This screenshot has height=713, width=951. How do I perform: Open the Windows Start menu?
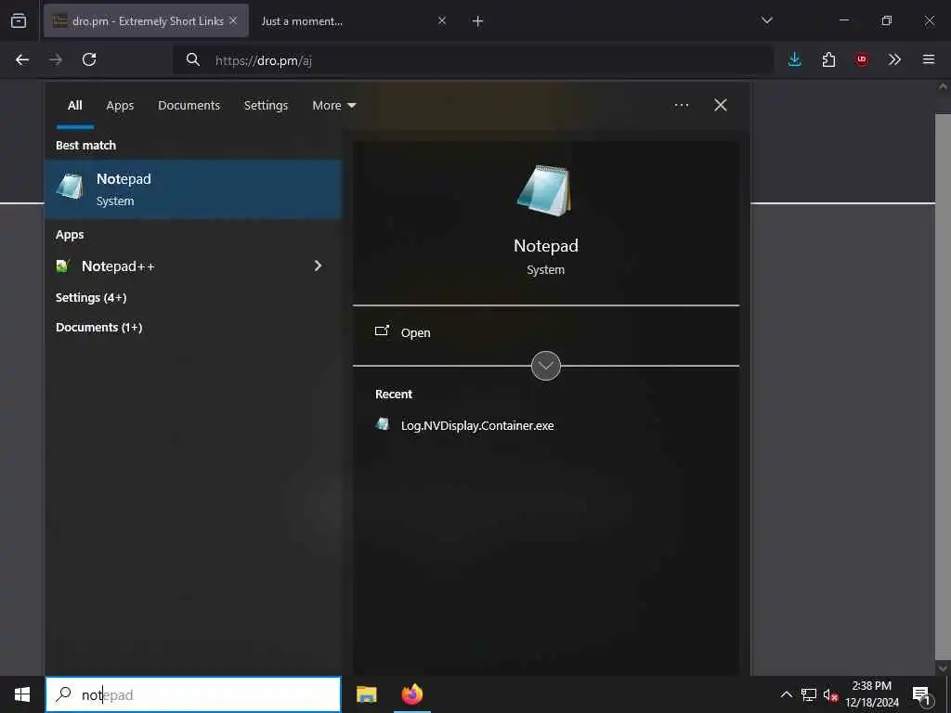[22, 694]
